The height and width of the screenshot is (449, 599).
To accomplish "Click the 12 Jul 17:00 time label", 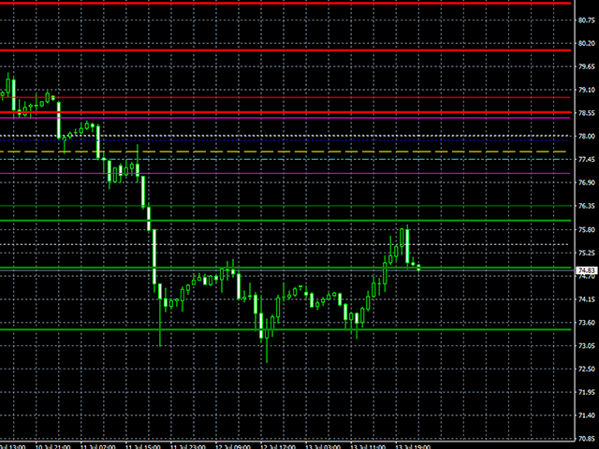I will (x=278, y=446).
